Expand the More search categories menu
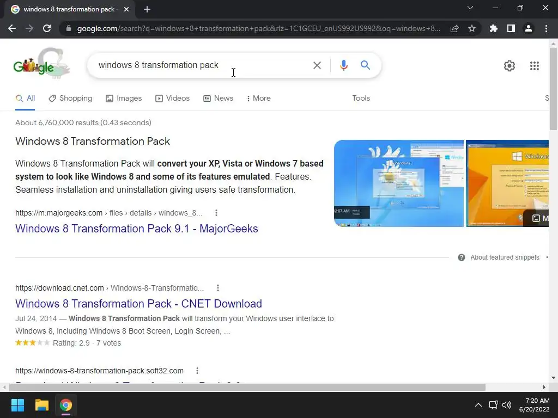 tap(259, 99)
